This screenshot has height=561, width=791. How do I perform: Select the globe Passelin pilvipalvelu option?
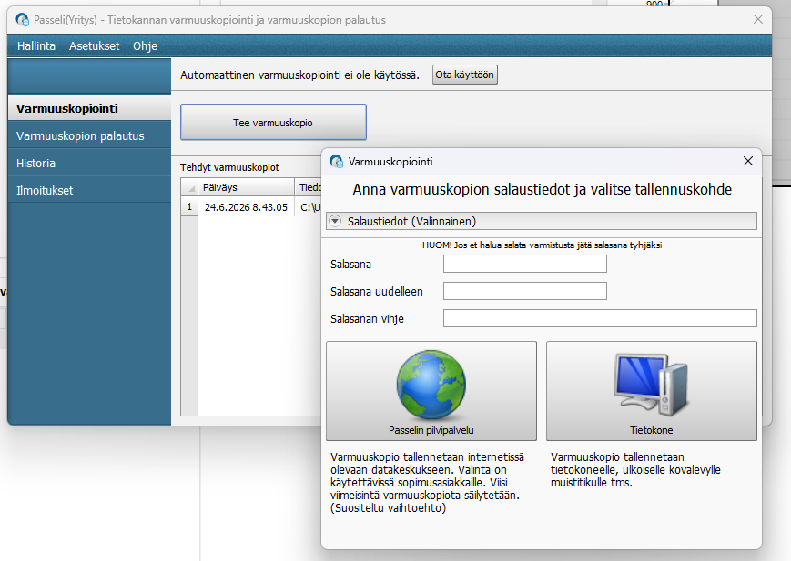click(431, 391)
